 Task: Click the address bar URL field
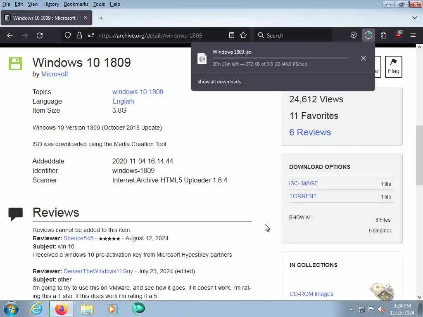[x=150, y=35]
